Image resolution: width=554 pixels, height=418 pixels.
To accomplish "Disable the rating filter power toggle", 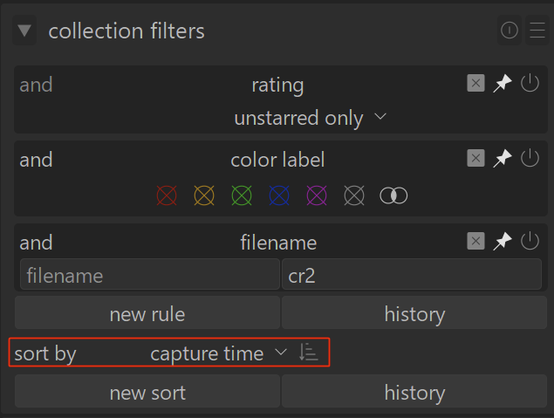I will [x=530, y=83].
